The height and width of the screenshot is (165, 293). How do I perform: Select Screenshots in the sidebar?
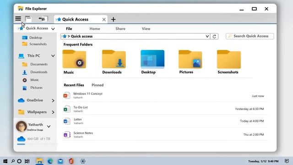(34, 44)
